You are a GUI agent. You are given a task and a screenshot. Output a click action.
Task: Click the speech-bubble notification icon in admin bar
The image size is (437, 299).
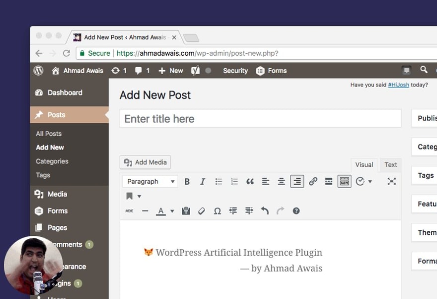406,70
